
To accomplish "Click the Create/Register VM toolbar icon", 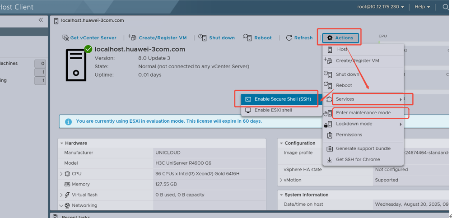I will coord(132,37).
